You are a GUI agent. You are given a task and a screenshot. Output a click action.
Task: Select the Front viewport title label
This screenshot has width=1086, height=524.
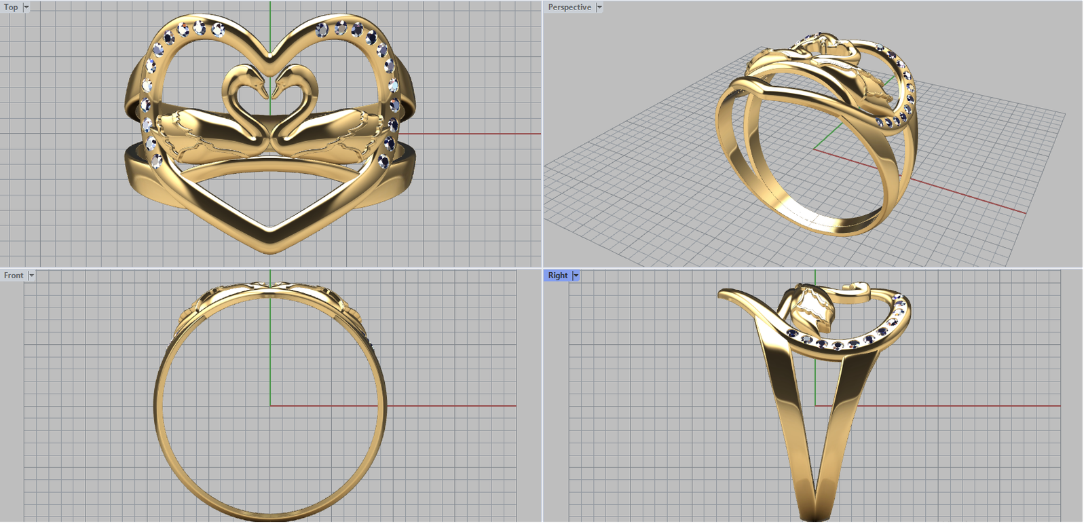coord(14,276)
